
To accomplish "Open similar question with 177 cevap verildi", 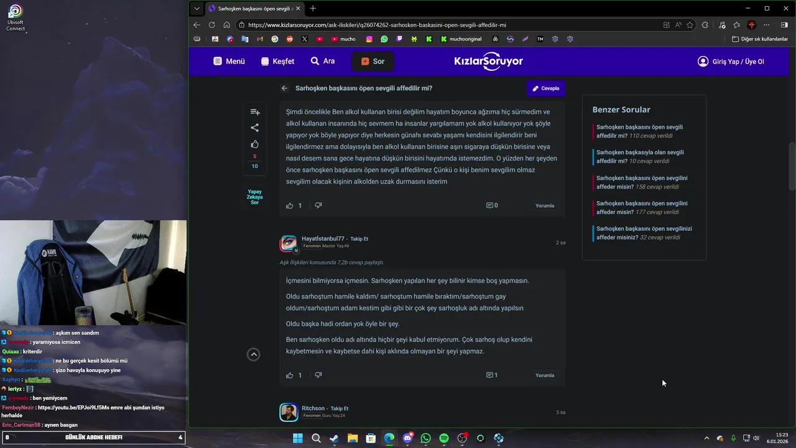I will [643, 208].
